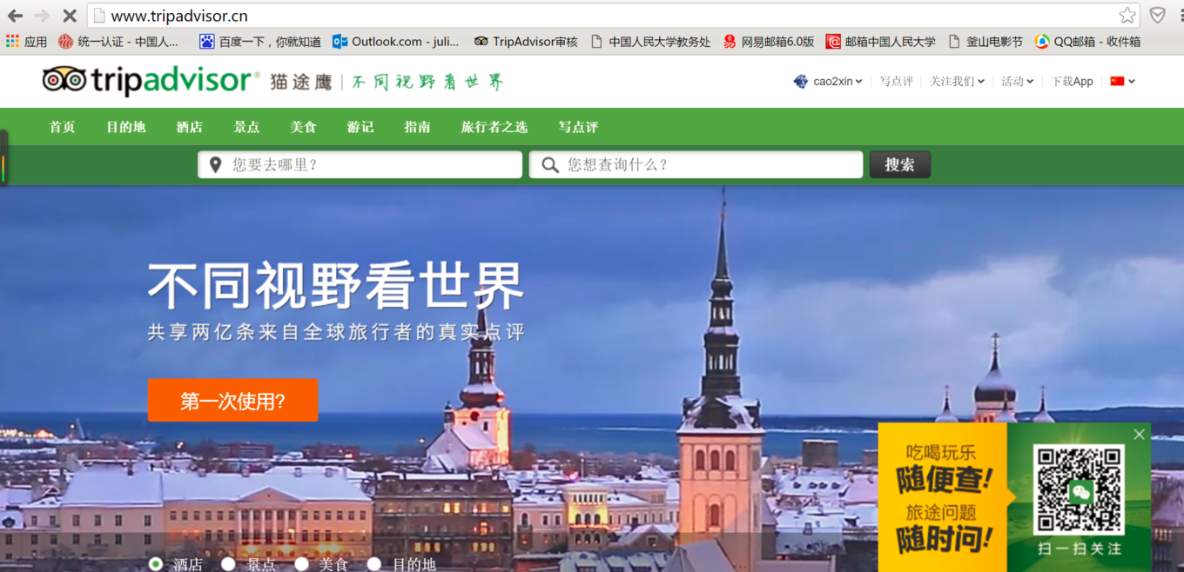
Task: Open the 首页 nav tab
Action: (x=62, y=127)
